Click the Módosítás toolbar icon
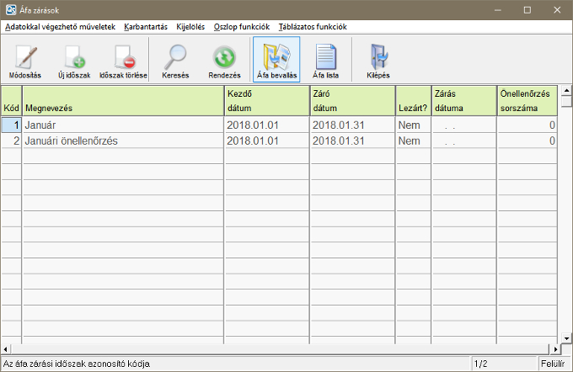The width and height of the screenshot is (573, 372). coord(26,59)
